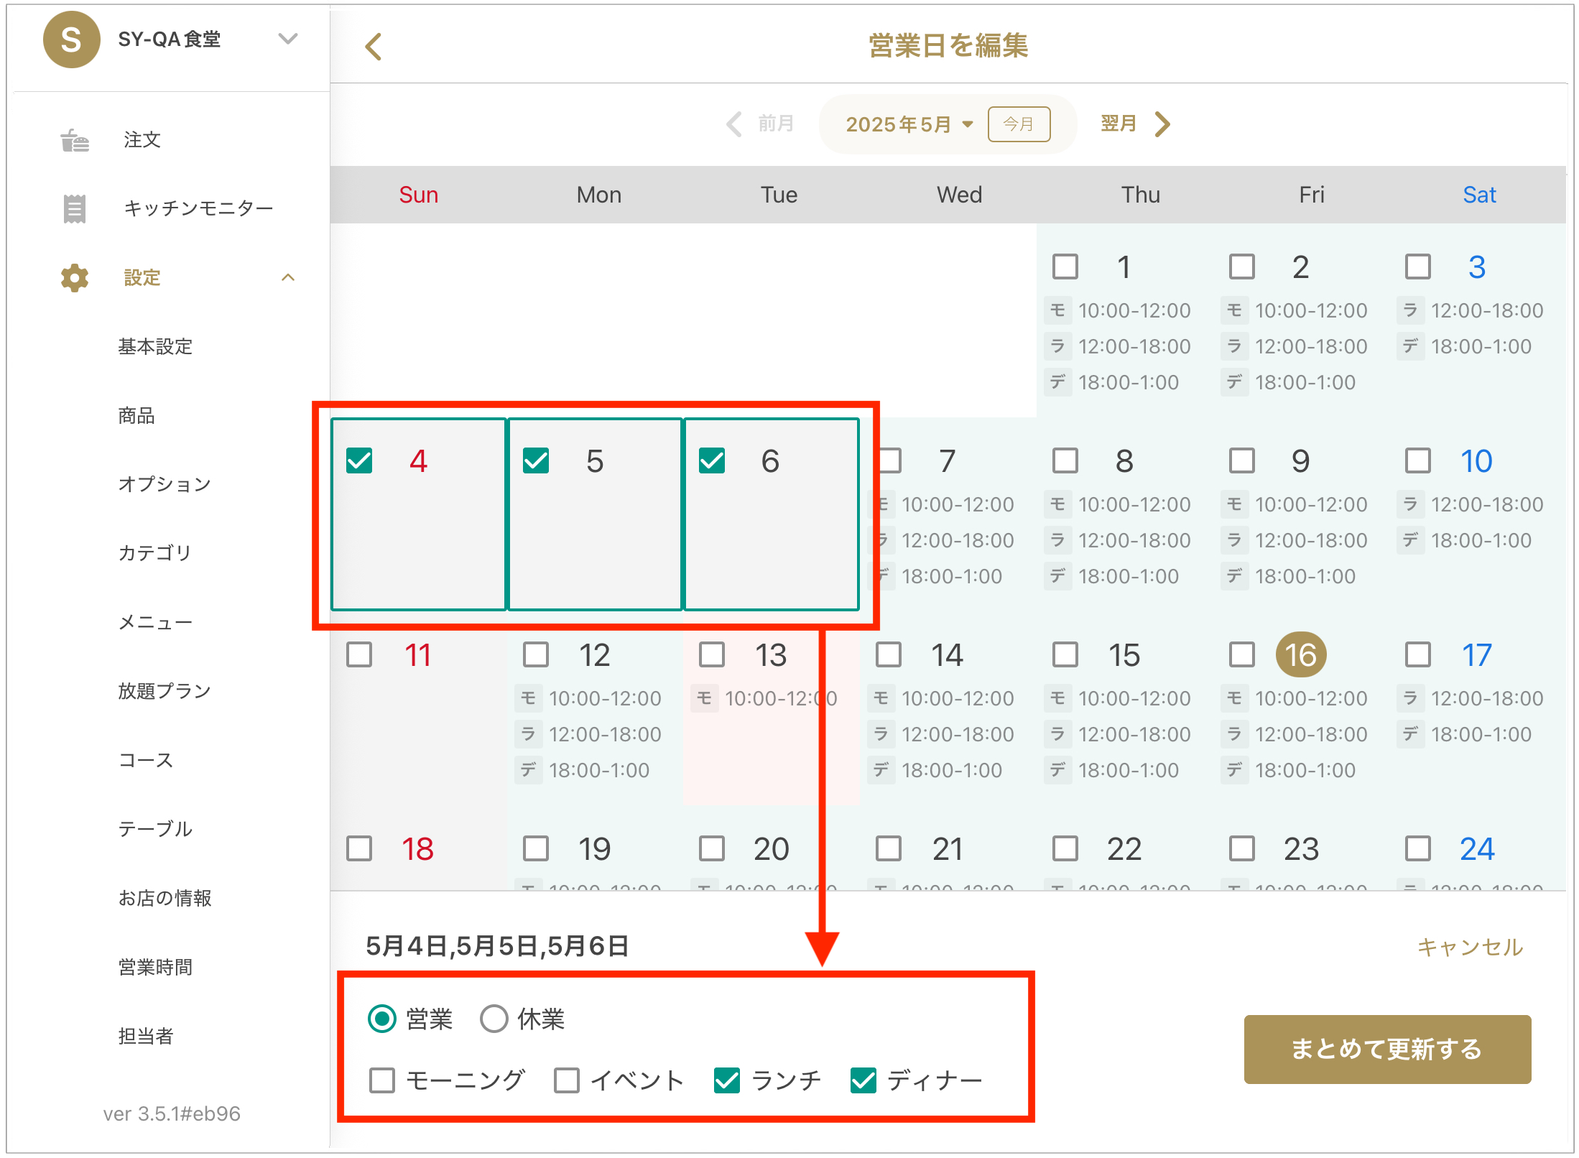The width and height of the screenshot is (1579, 1158).
Task: Jump to current month with 今月 button
Action: pos(1018,124)
